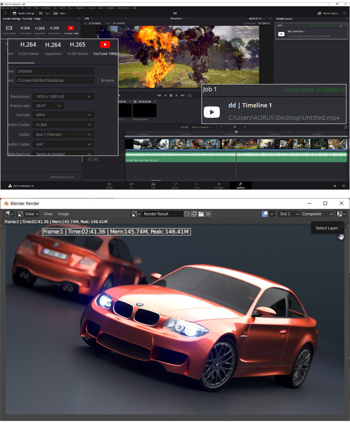This screenshot has height=423, width=350.
Task: Open the Clips dropdown in the toolbar
Action: pyautogui.click(x=60, y=13)
